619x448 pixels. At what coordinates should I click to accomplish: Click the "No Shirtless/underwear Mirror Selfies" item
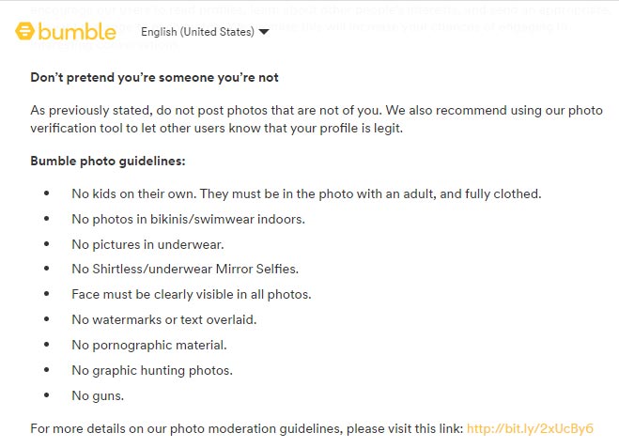185,270
